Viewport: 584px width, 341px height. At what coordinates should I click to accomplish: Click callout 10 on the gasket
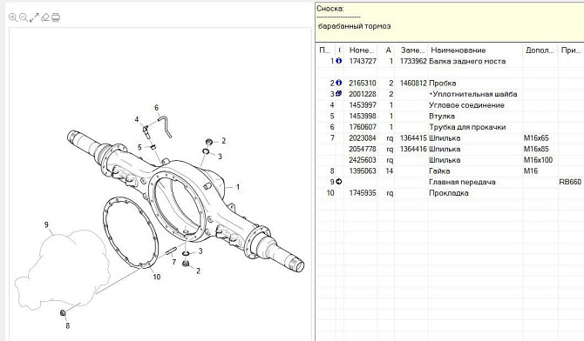[156, 277]
